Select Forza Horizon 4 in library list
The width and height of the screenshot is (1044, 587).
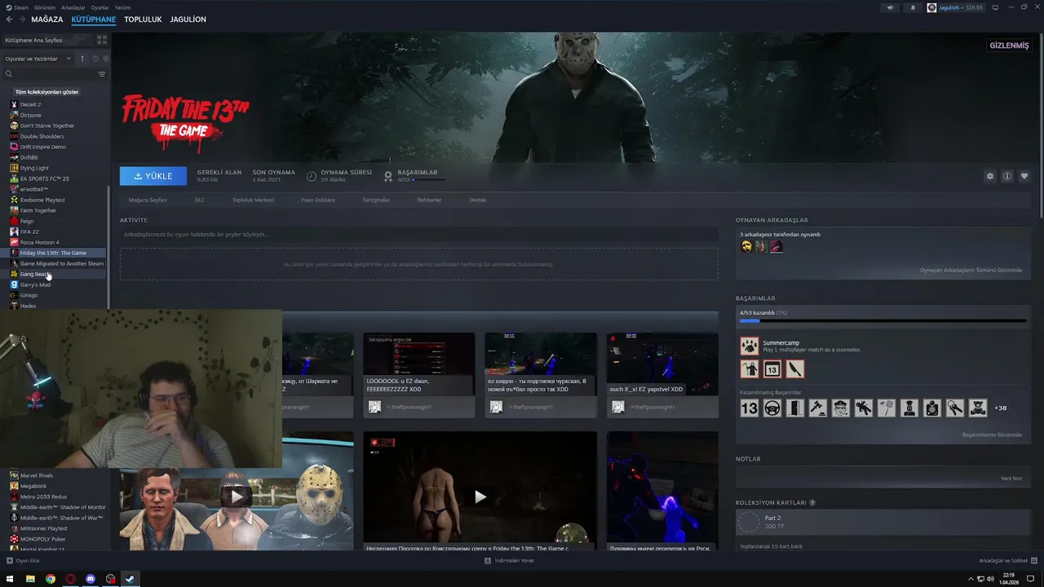tap(39, 242)
